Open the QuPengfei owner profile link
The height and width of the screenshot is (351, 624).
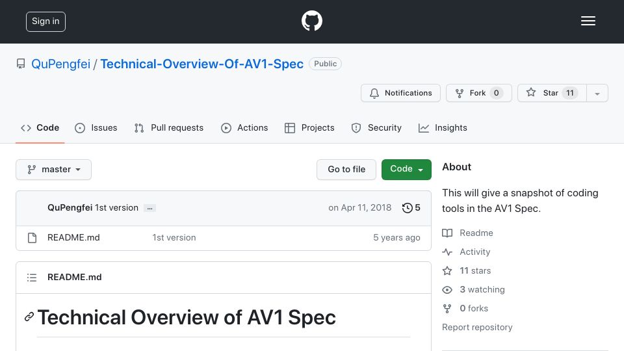point(60,64)
